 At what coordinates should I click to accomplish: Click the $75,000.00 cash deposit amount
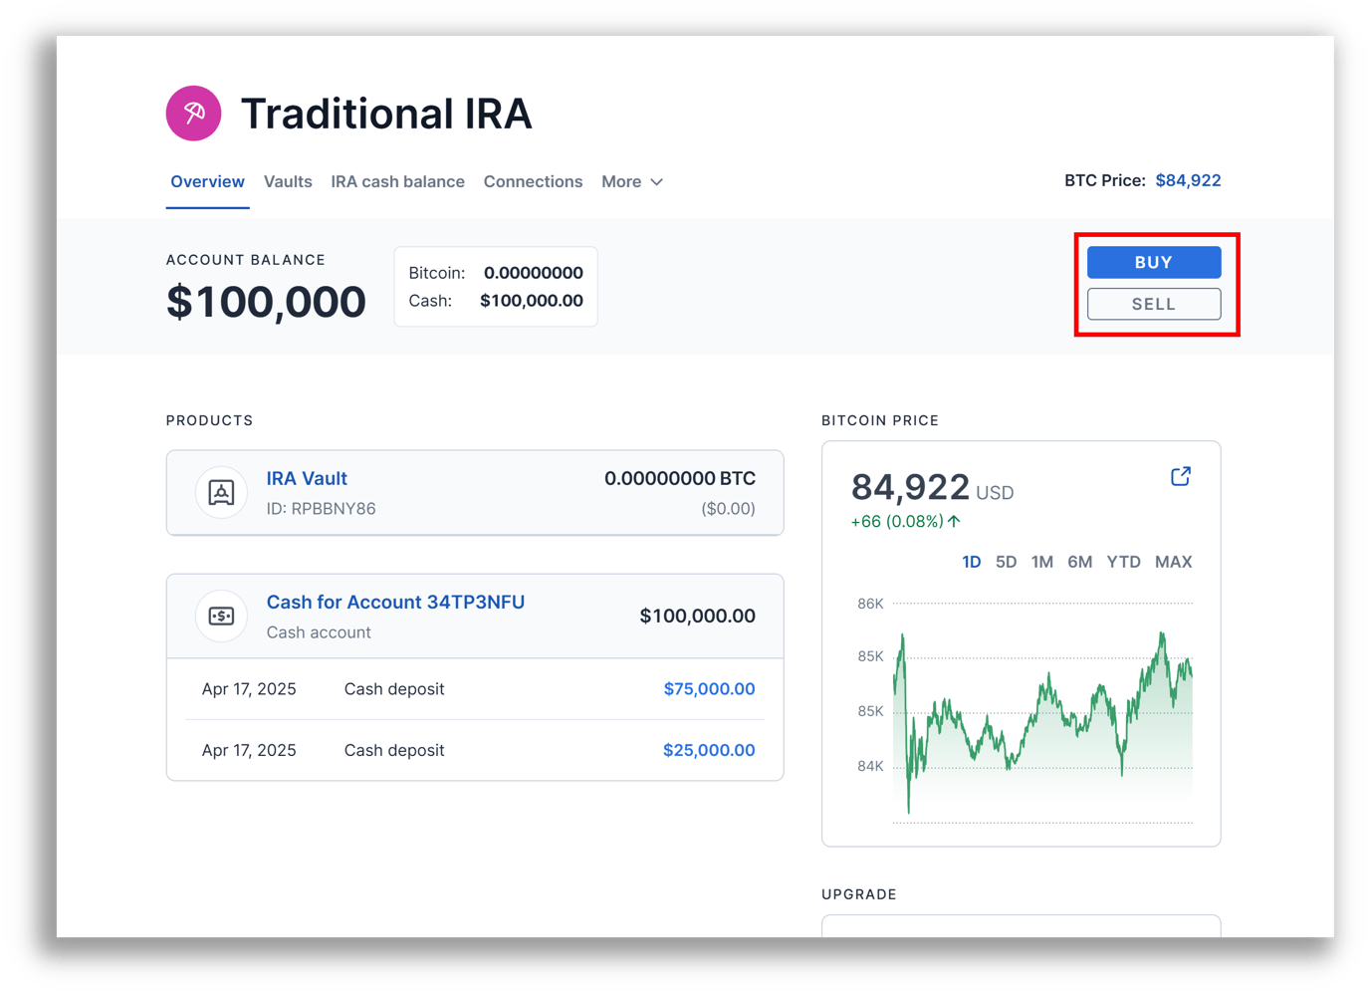pos(709,689)
